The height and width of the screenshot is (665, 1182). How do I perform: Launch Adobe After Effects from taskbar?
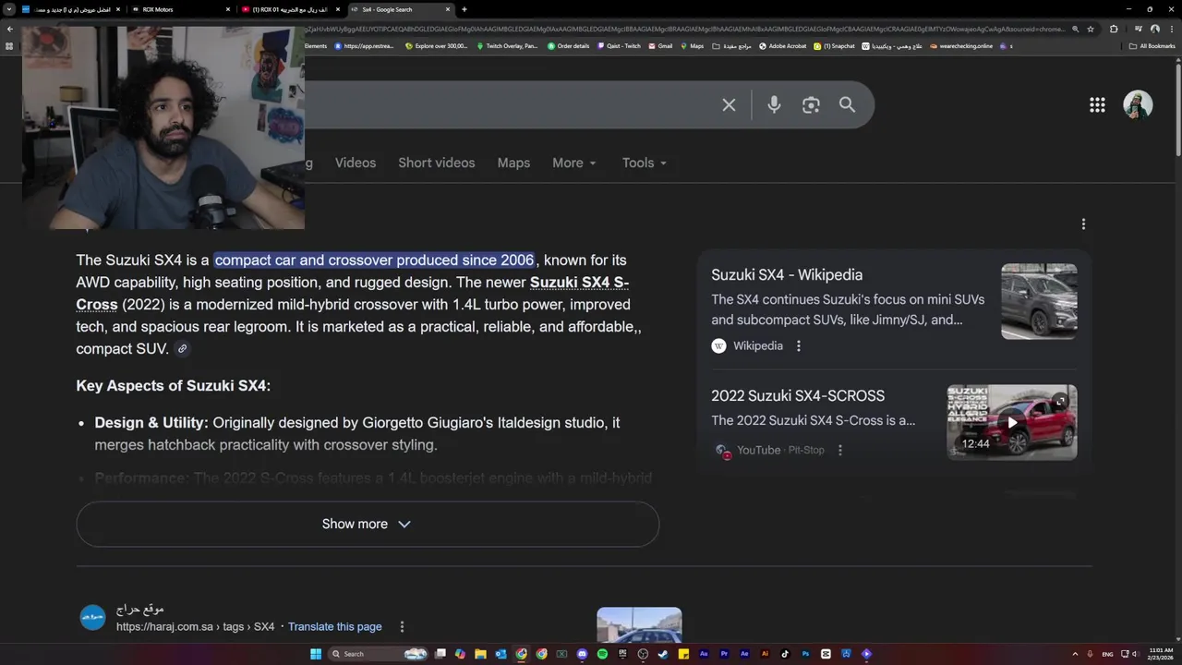pos(744,654)
